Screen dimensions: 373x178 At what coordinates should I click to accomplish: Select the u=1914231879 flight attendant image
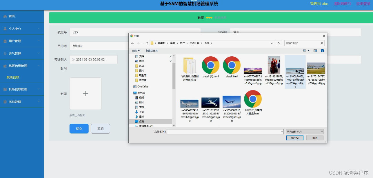[274, 71]
